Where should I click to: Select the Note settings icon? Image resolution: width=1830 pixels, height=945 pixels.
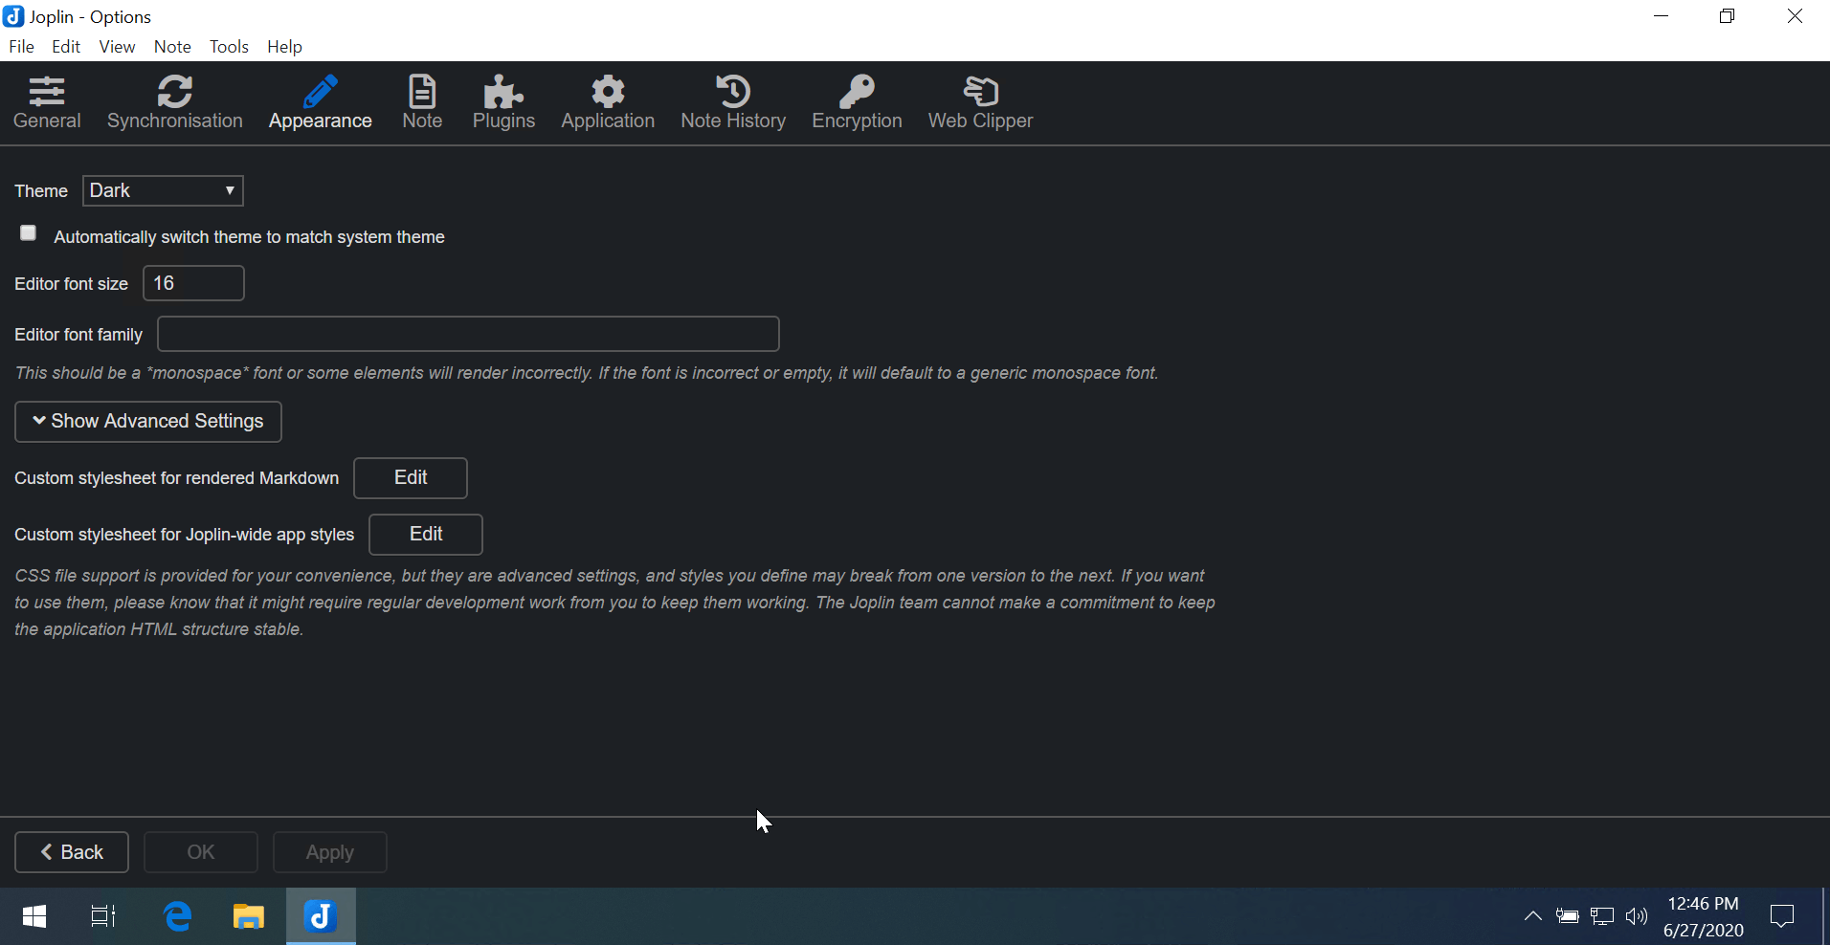point(421,102)
